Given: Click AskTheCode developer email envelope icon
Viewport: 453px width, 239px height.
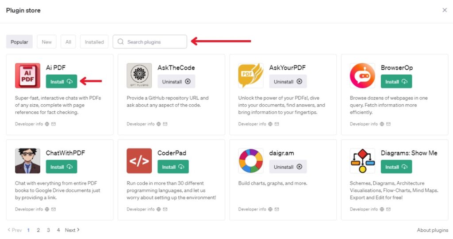Looking at the screenshot, I should click(x=165, y=124).
